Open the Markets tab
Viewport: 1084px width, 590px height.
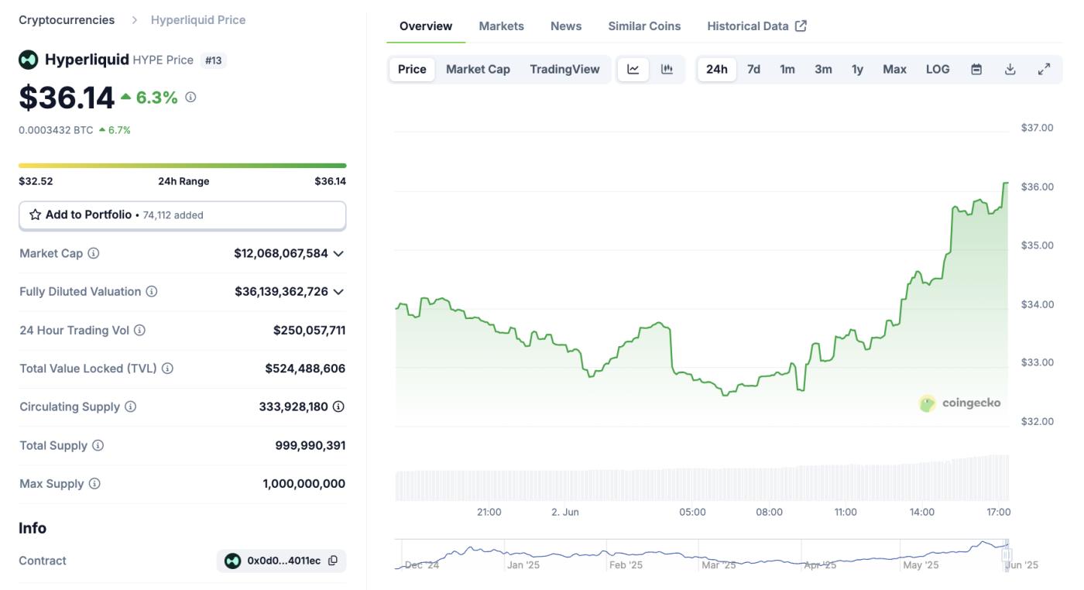point(501,26)
